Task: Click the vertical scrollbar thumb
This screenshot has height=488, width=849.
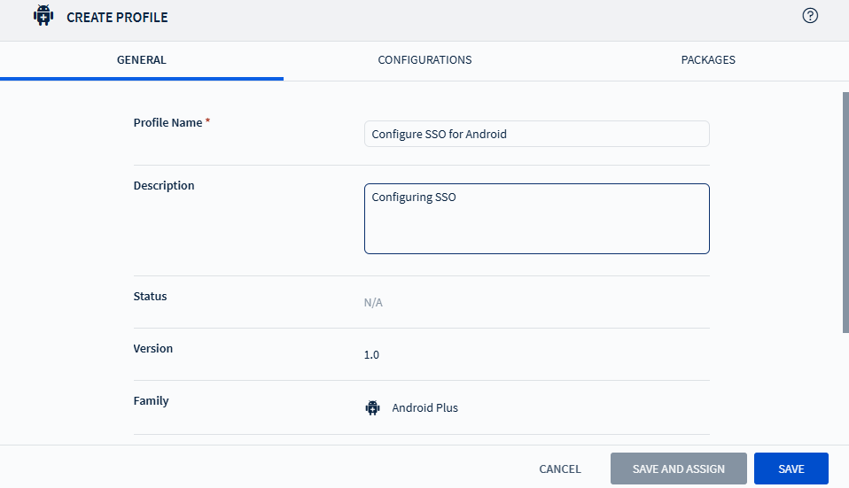Action: point(845,213)
